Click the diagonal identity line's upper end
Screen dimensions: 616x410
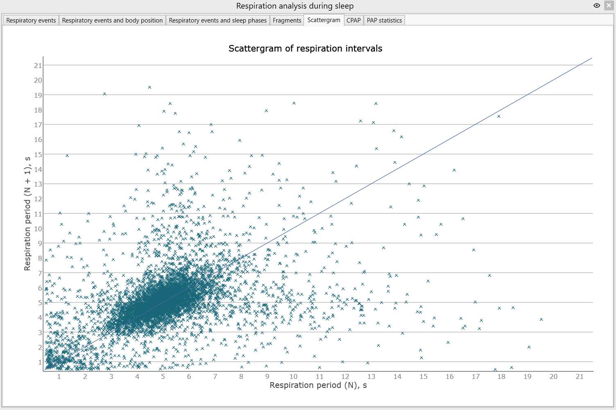pyautogui.click(x=591, y=59)
